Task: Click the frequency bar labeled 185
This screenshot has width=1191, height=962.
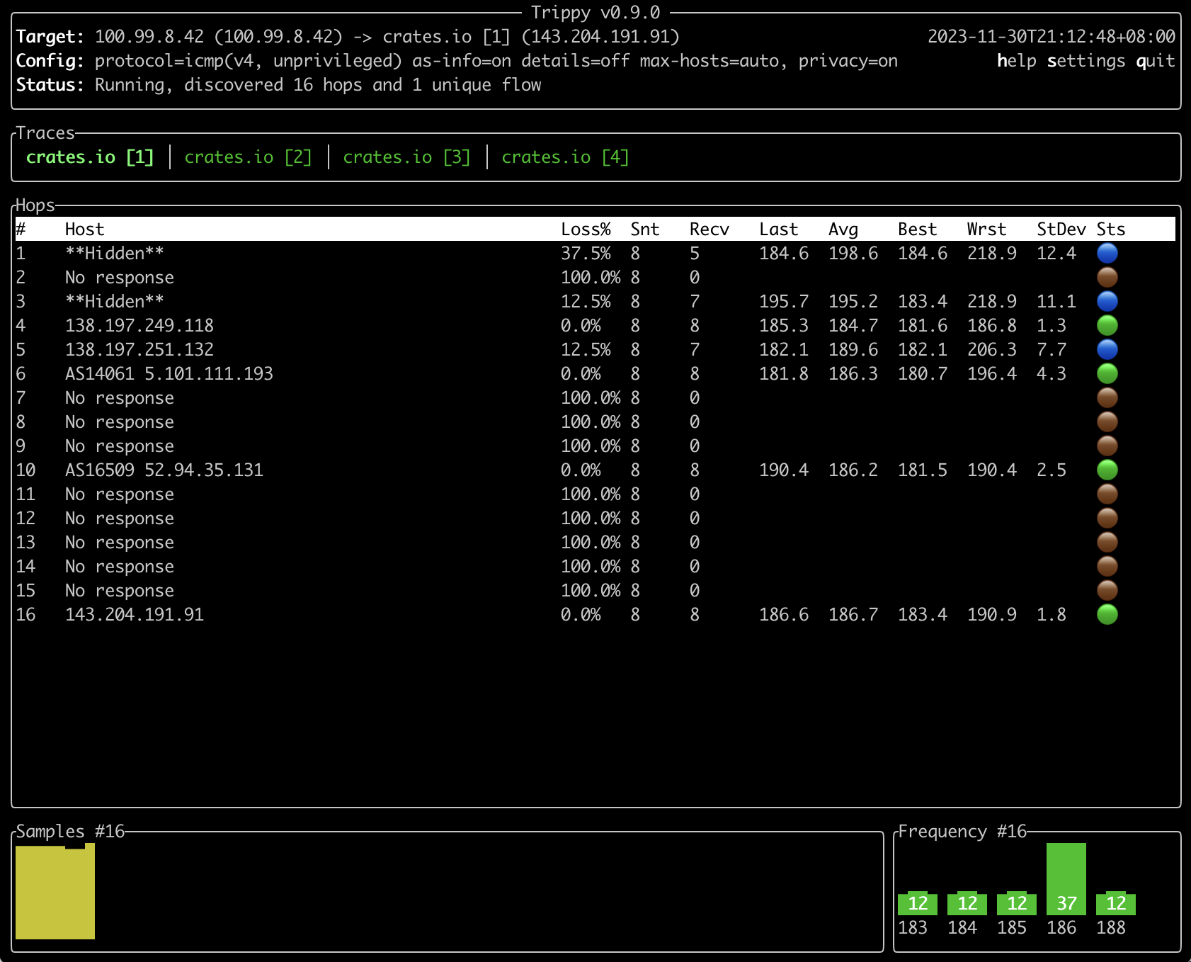Action: [x=1017, y=903]
